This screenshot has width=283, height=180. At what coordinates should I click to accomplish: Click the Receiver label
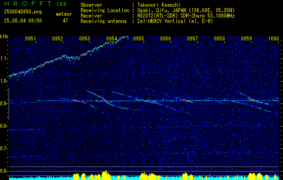point(91,16)
